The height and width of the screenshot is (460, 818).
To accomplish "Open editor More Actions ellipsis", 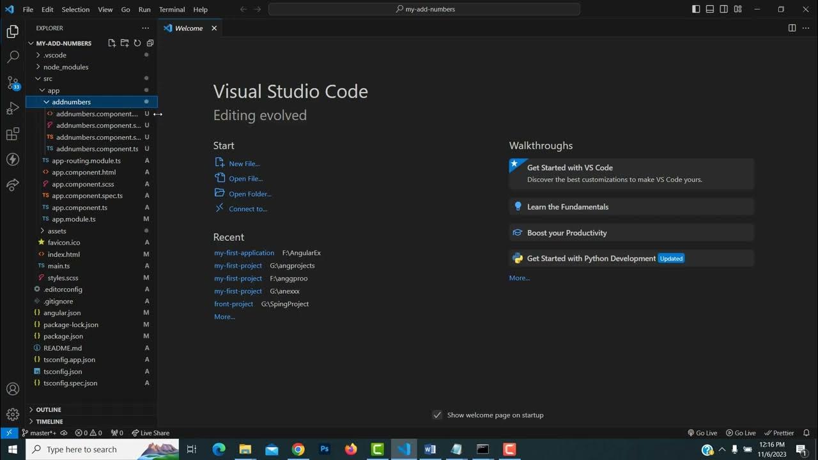I will point(805,28).
